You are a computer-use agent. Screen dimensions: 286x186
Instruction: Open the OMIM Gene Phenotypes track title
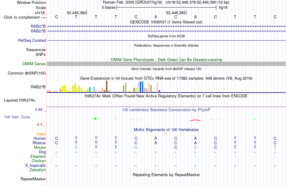tap(166, 59)
